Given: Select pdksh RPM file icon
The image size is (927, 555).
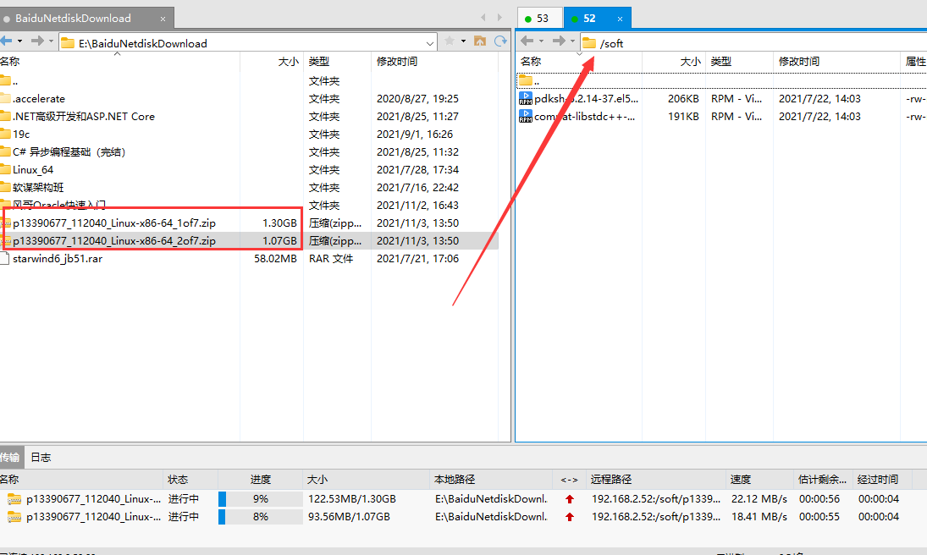Looking at the screenshot, I should tap(526, 99).
